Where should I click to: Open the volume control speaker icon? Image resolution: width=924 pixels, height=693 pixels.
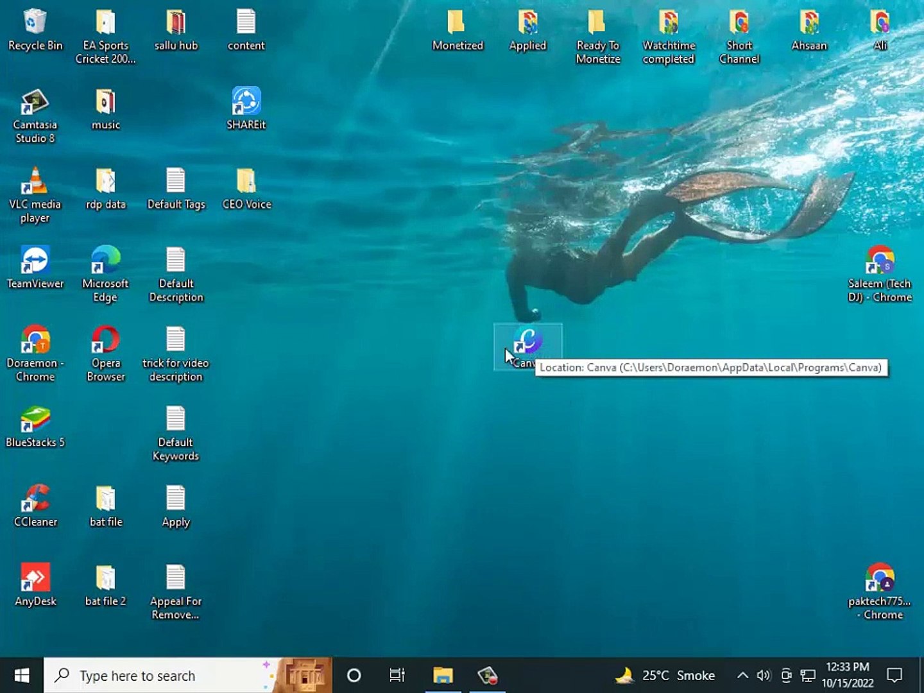coord(763,675)
